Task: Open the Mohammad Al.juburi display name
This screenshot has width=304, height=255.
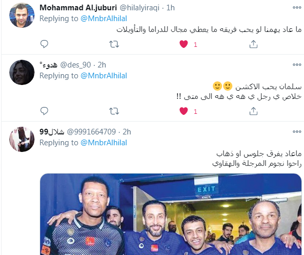Action: click(x=78, y=8)
